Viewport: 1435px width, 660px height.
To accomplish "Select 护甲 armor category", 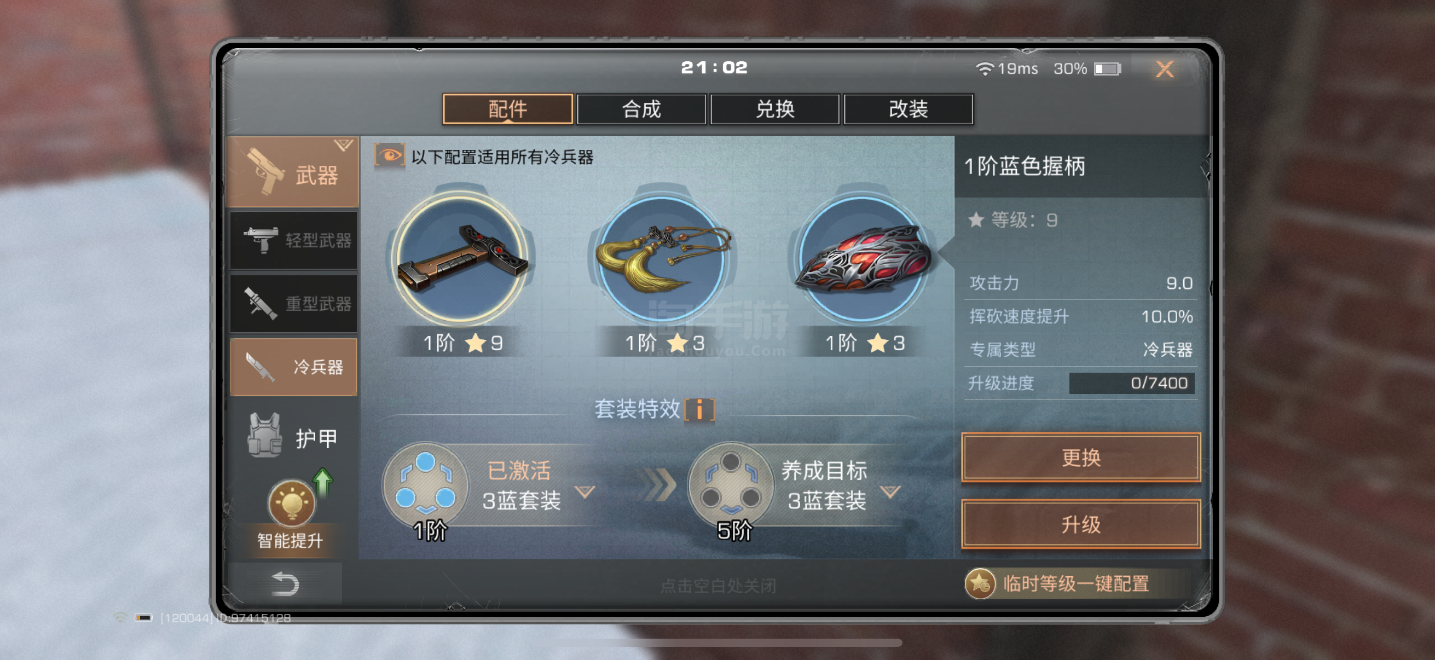I will coord(293,437).
